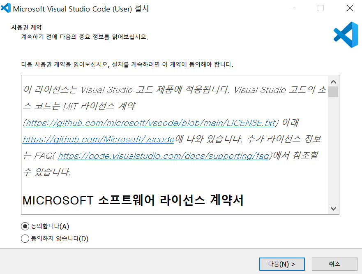Click the 사용권 계약 heading
The height and width of the screenshot is (274, 362).
pyautogui.click(x=27, y=27)
